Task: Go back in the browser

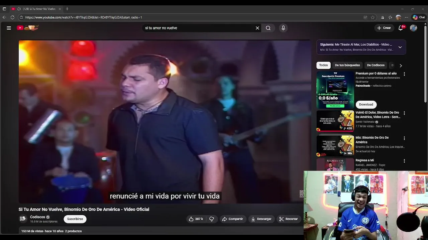Action: click(x=4, y=17)
